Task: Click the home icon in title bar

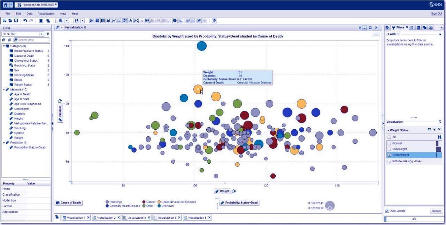Action: (5, 5)
